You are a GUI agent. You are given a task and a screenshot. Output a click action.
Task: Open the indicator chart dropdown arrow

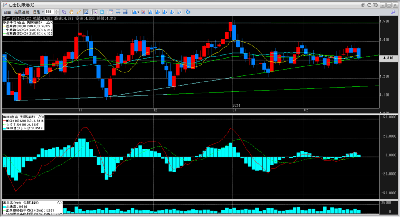pyautogui.click(x=139, y=12)
